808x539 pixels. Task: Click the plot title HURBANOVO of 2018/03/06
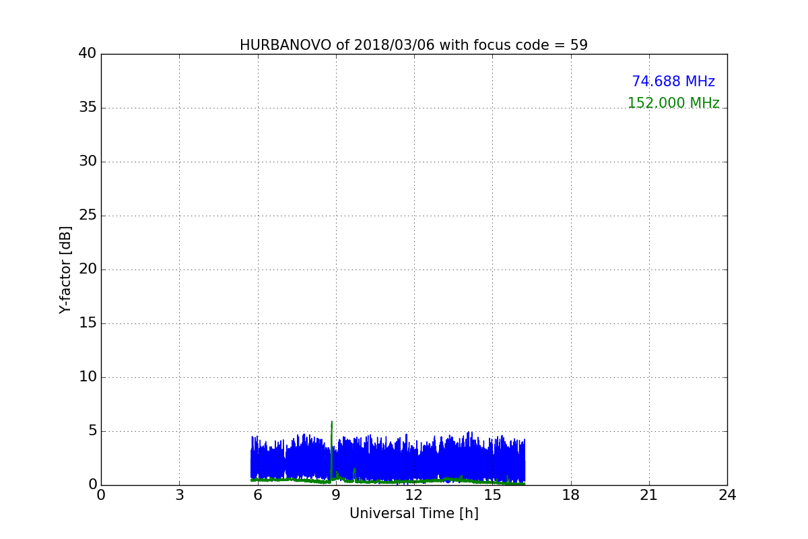coord(413,45)
